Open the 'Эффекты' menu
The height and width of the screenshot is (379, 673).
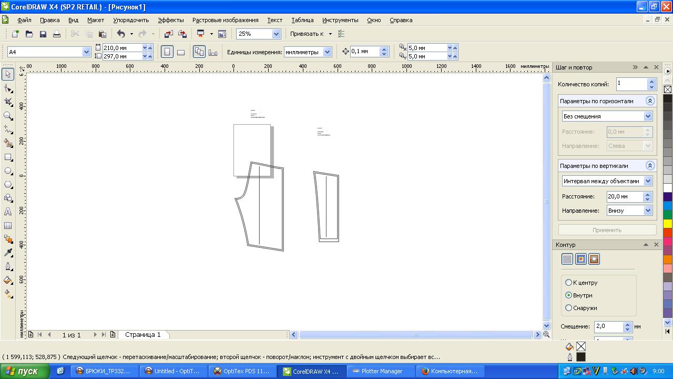pos(170,20)
